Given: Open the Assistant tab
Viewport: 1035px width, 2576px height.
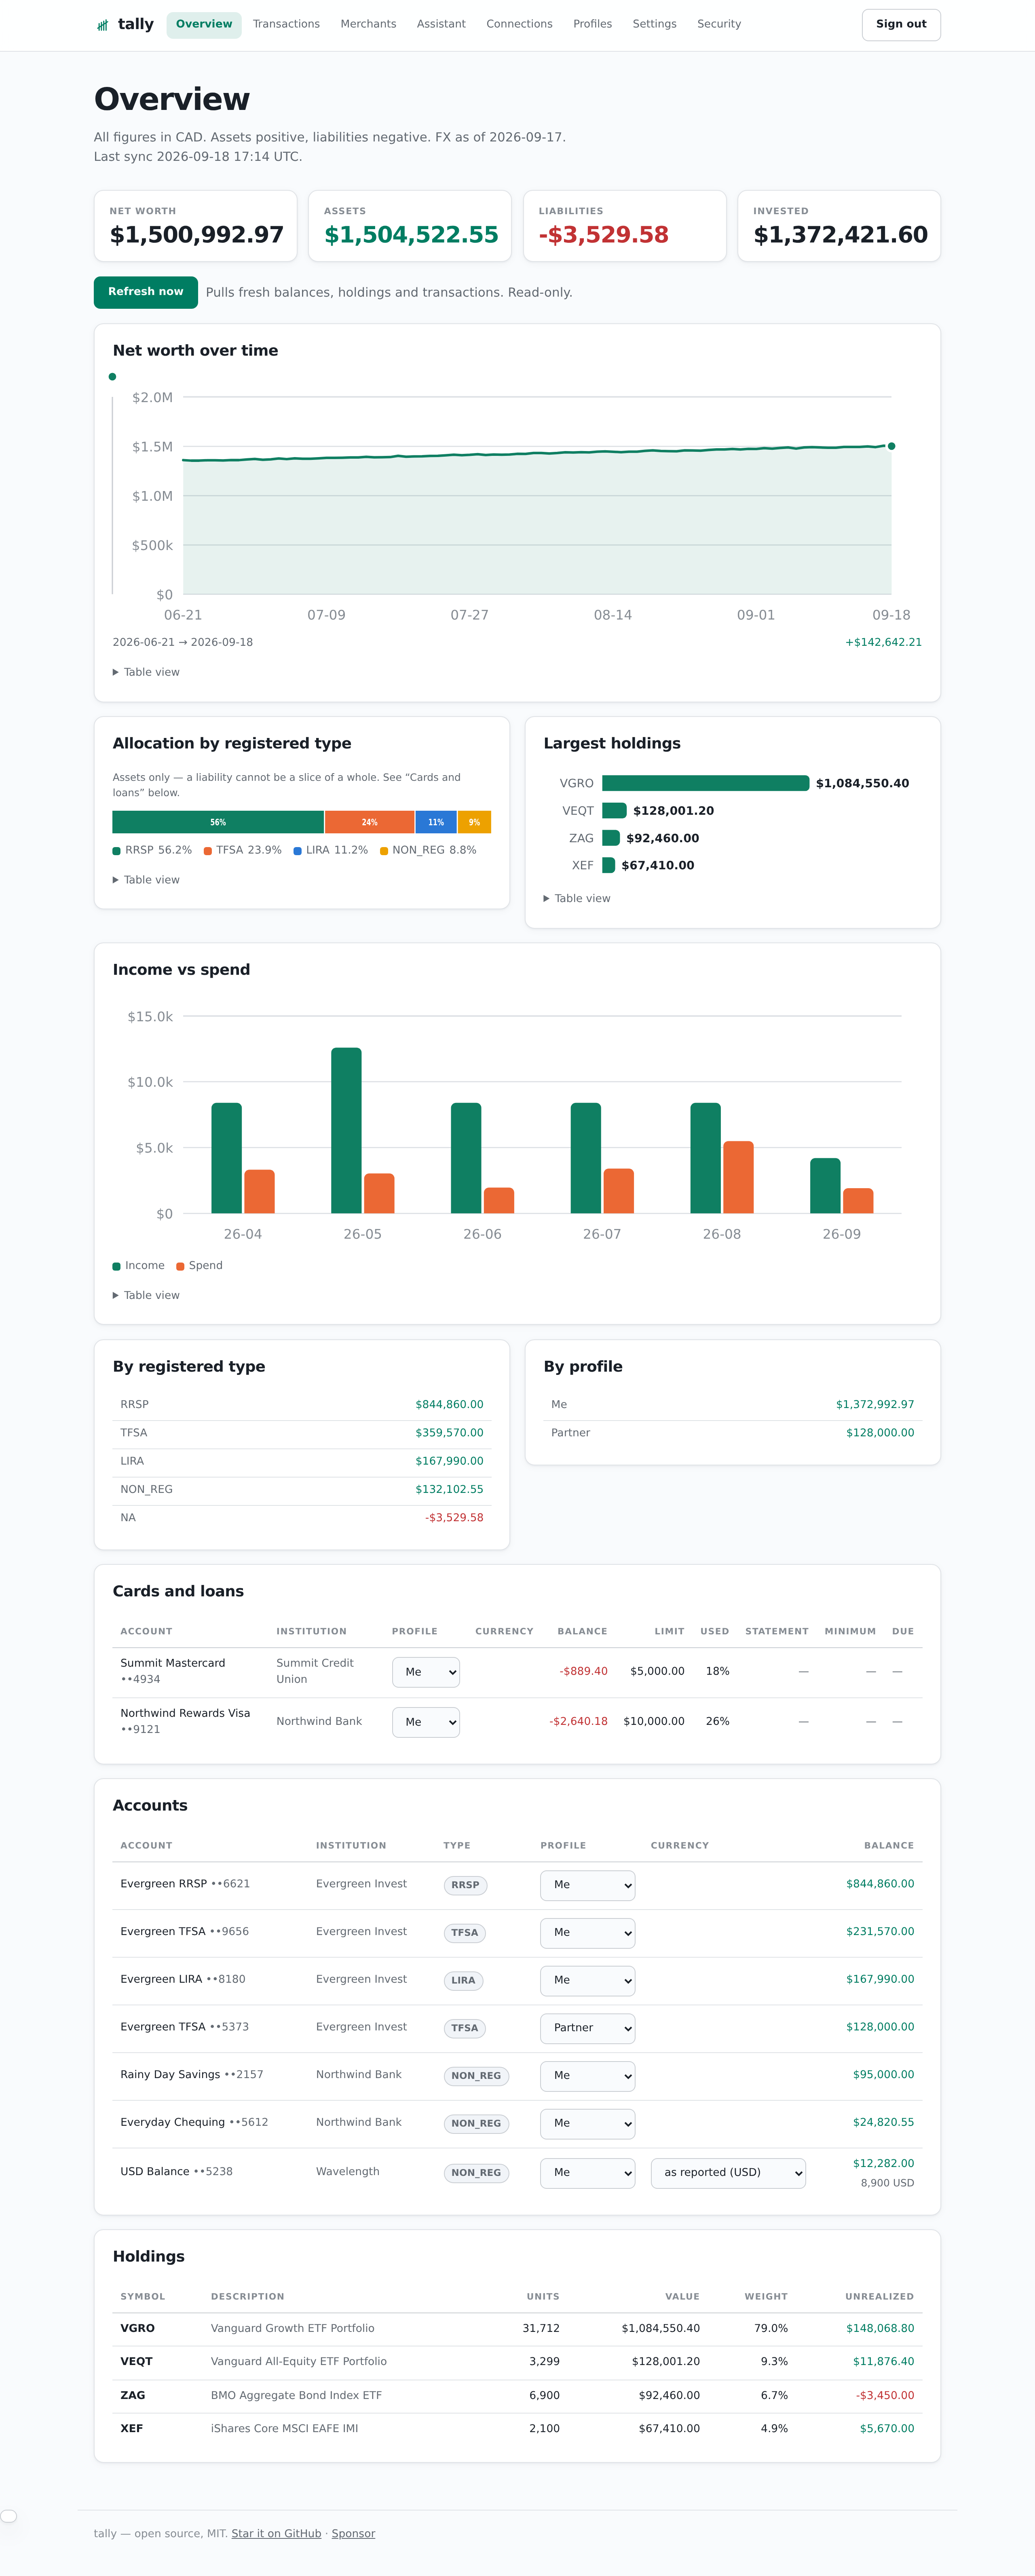Looking at the screenshot, I should (441, 24).
